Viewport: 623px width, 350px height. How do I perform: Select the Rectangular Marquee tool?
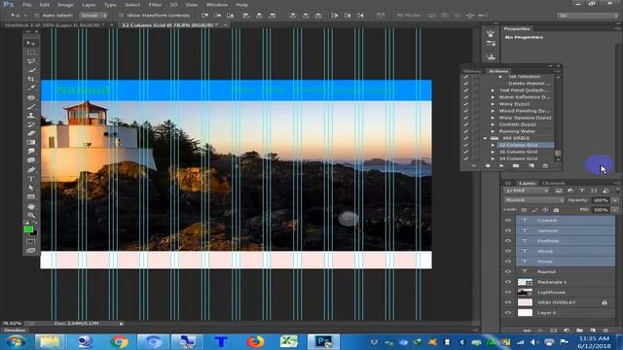(31, 52)
